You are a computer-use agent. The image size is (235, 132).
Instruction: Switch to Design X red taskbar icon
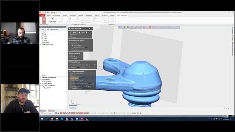click(x=82, y=119)
